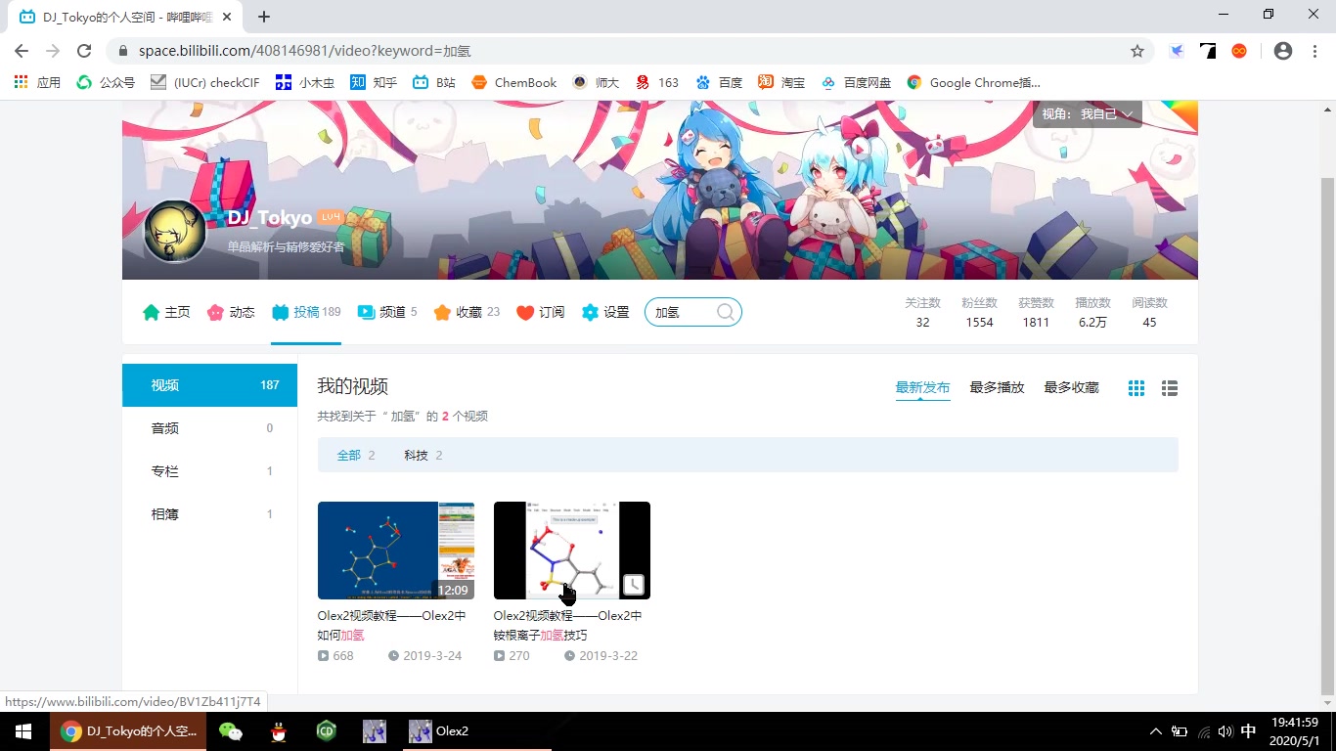View the 粉丝数 1554 count

tap(979, 312)
